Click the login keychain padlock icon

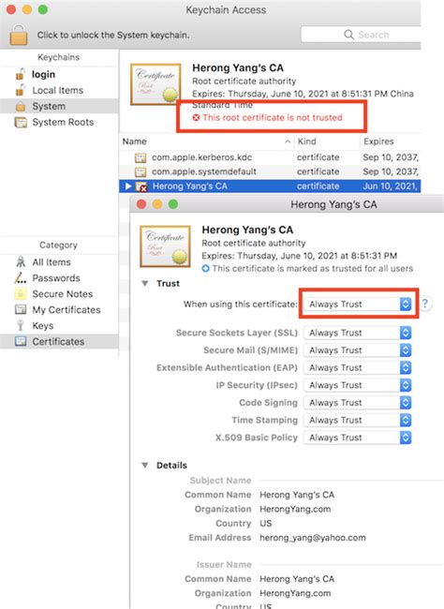pos(20,74)
